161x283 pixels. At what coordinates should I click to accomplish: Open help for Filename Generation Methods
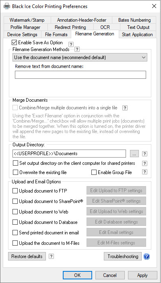77,49
